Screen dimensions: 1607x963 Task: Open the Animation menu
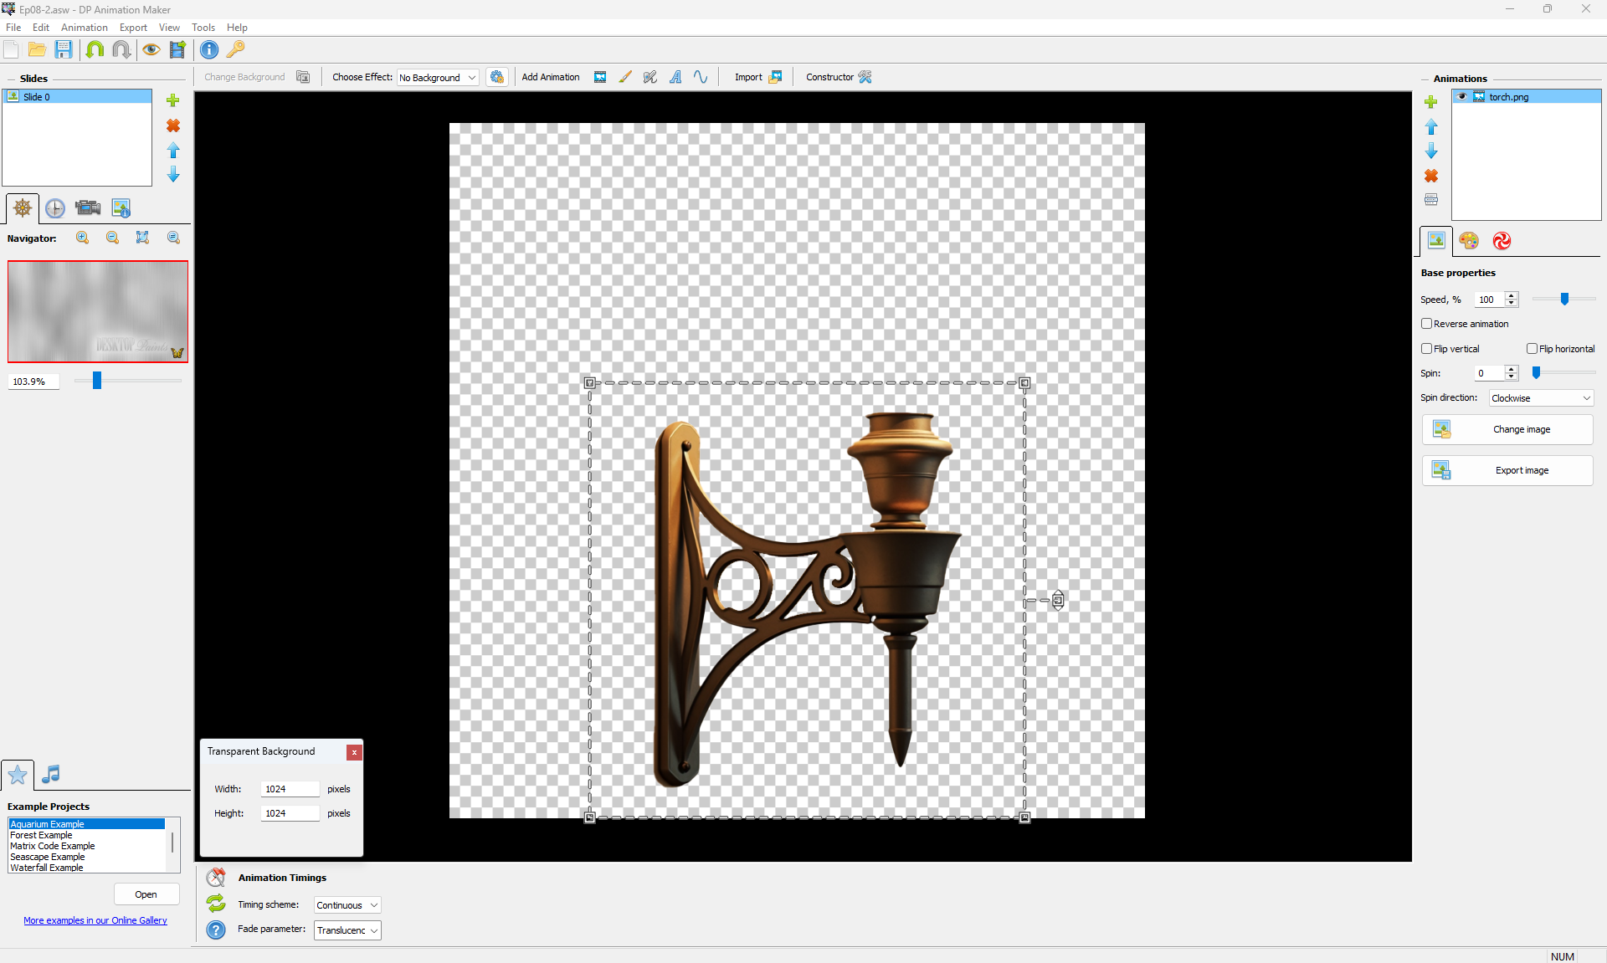pos(84,28)
